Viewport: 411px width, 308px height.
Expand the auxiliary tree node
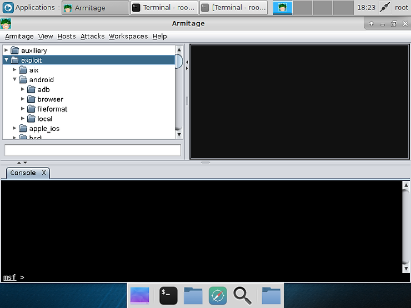point(7,51)
